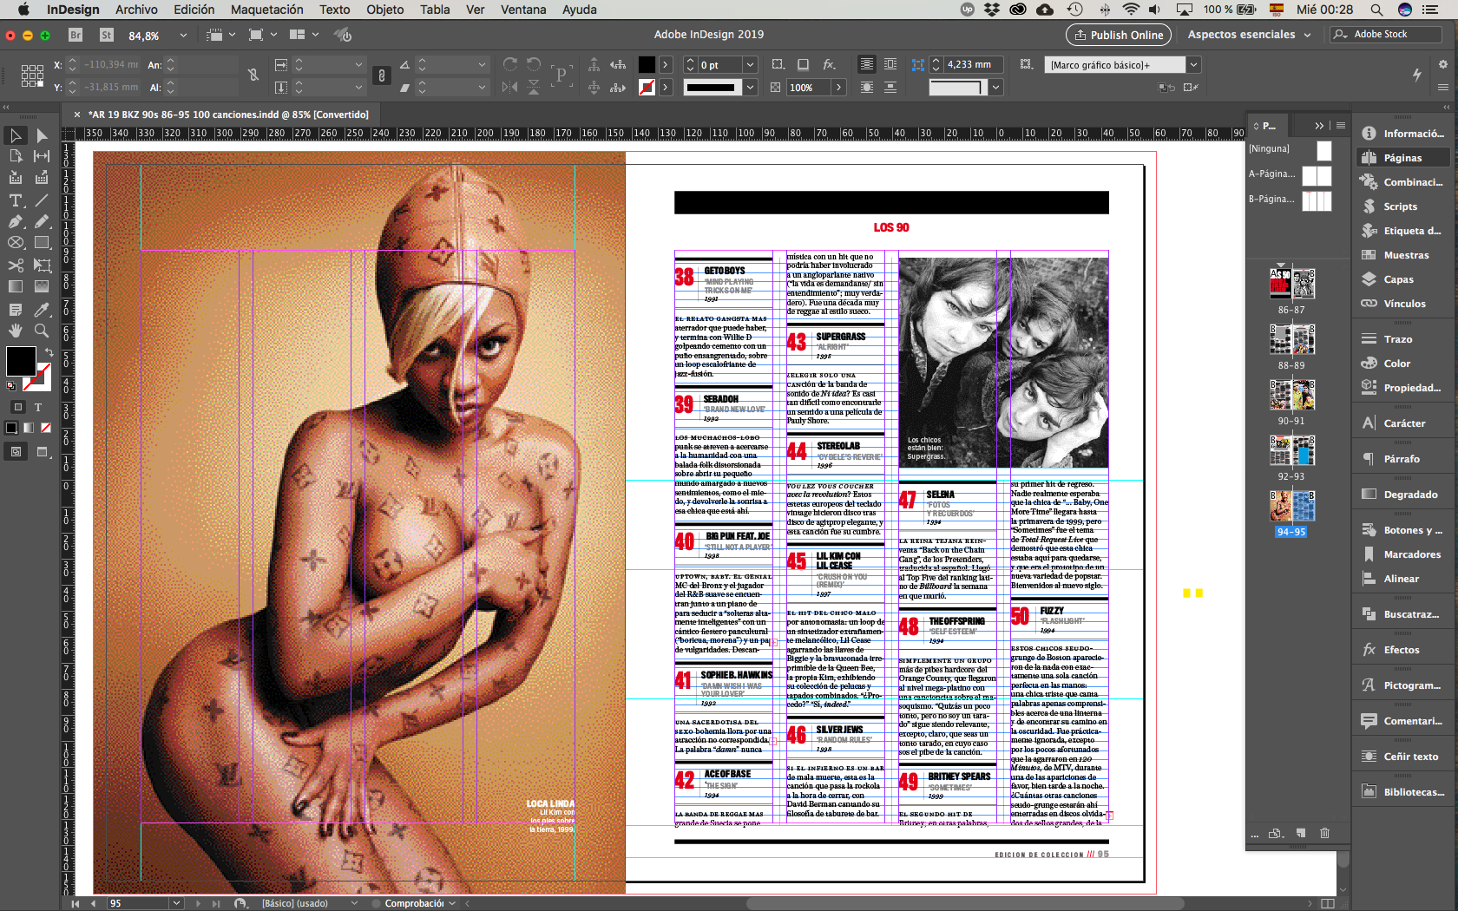Open the object style dropdown [Marco gráfico básico]+
Viewport: 1458px width, 911px height.
(1194, 65)
